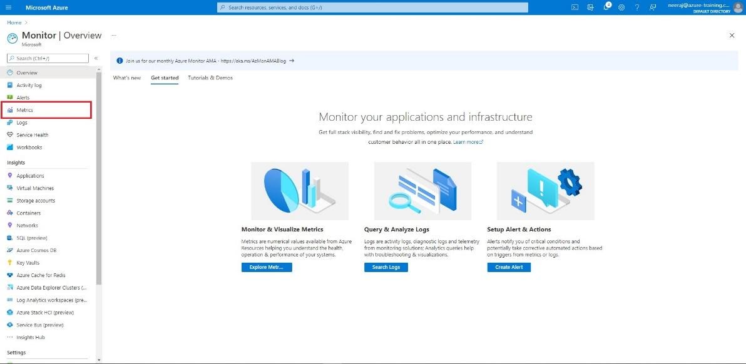746x364 pixels.
Task: Click the Logs icon in the sidebar
Action: coord(10,123)
